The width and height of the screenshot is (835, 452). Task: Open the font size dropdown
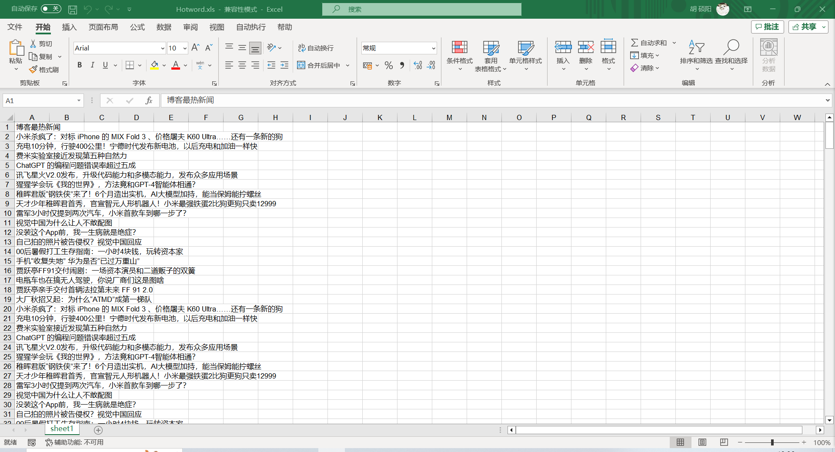[185, 48]
